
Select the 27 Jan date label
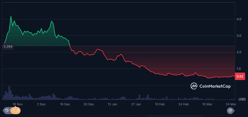(136, 104)
